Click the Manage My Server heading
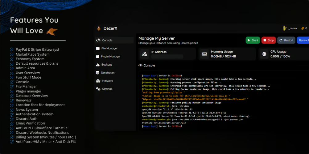The image size is (309, 154). pyautogui.click(x=157, y=38)
